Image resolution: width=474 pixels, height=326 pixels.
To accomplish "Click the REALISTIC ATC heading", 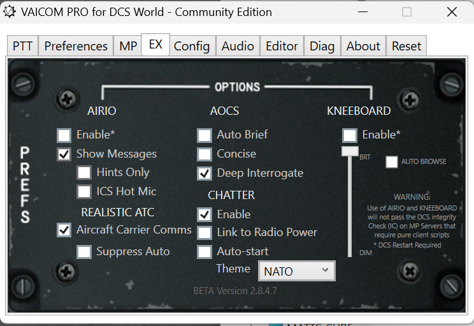I will (118, 212).
